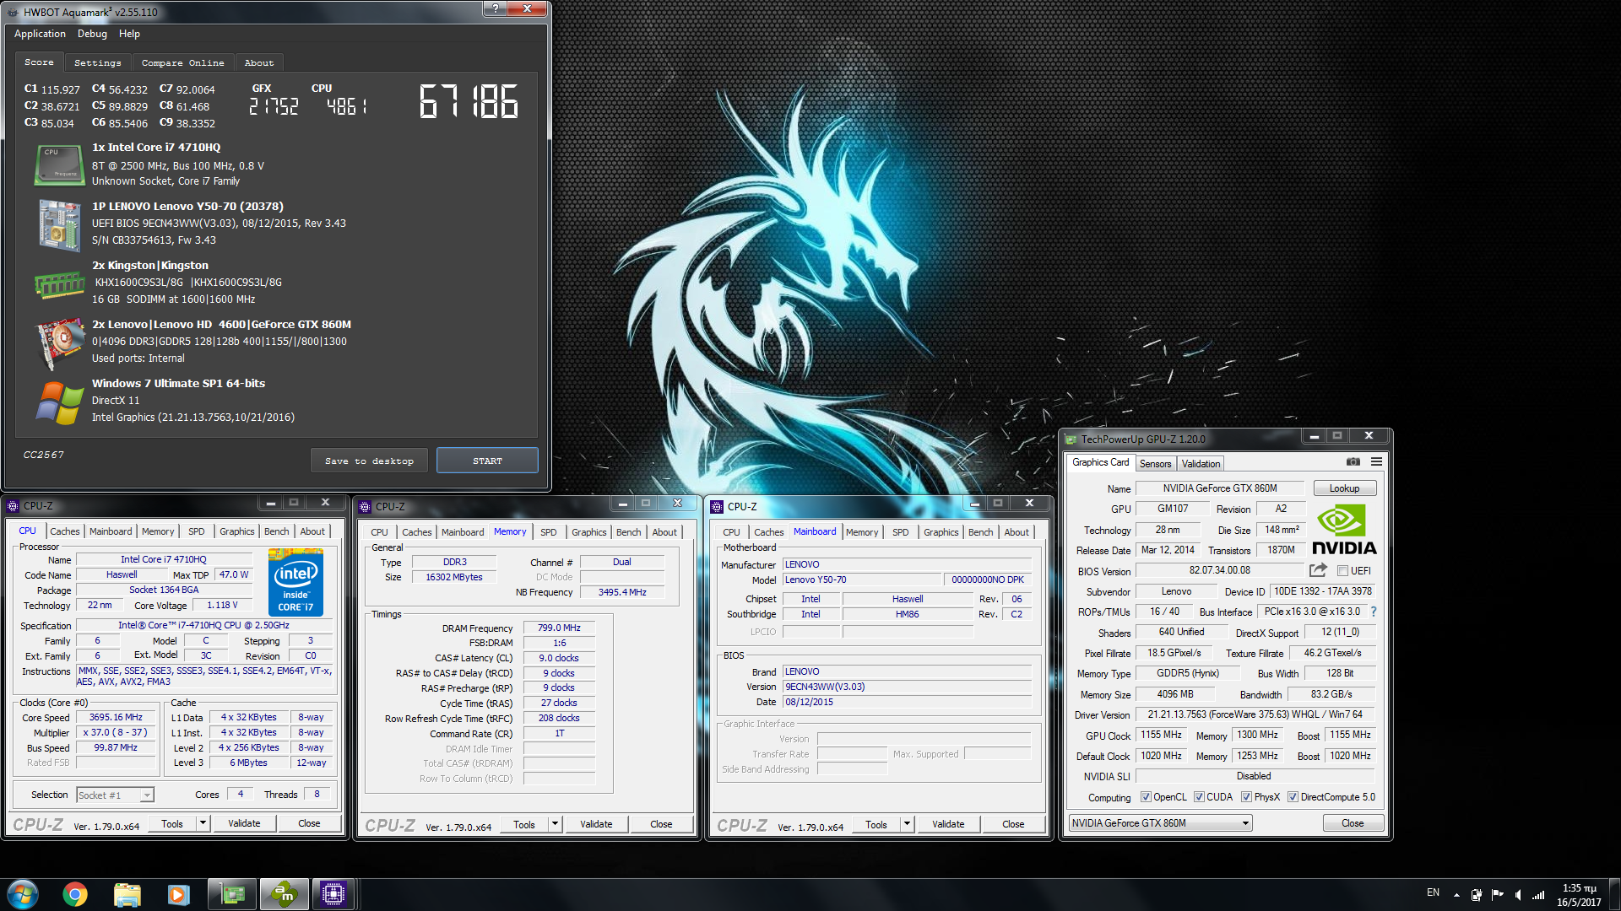Switch to CPU-Z taskbar icon
1621x911 pixels.
[333, 894]
